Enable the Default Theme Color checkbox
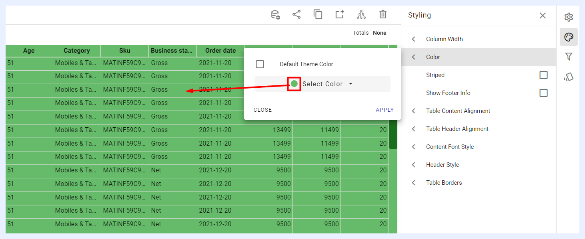 click(260, 64)
